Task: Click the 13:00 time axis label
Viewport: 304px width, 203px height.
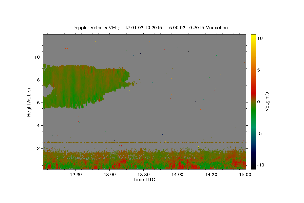Action: [x=110, y=175]
